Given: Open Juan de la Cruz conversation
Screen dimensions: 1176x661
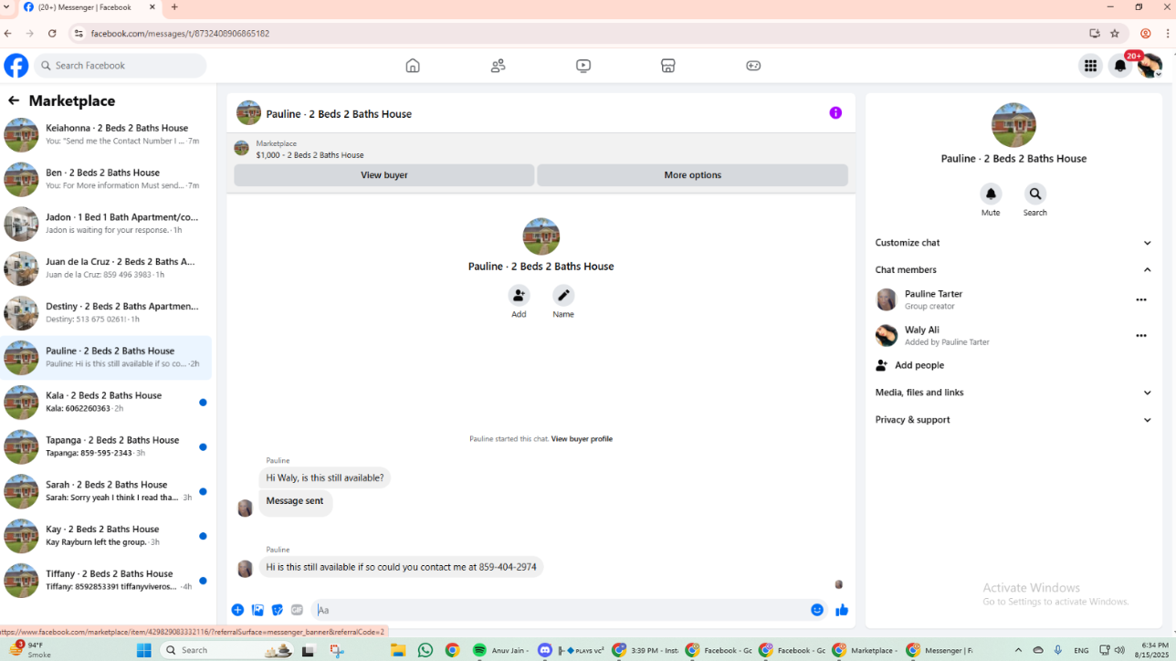Looking at the screenshot, I should (106, 268).
